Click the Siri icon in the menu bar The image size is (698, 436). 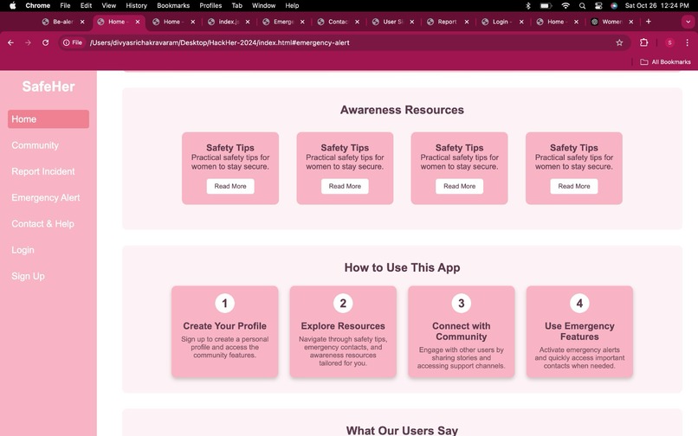[x=614, y=5]
